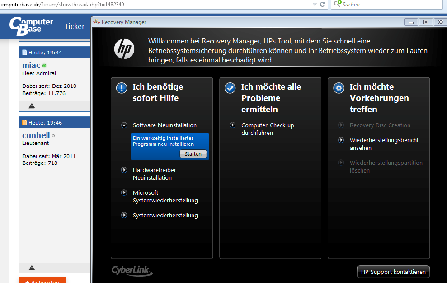
Task: Collapse the Software Neuinstallation arrow
Action: (x=124, y=125)
